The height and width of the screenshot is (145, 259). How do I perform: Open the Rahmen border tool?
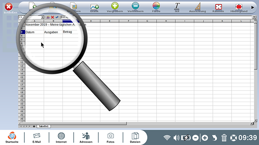[218, 8]
